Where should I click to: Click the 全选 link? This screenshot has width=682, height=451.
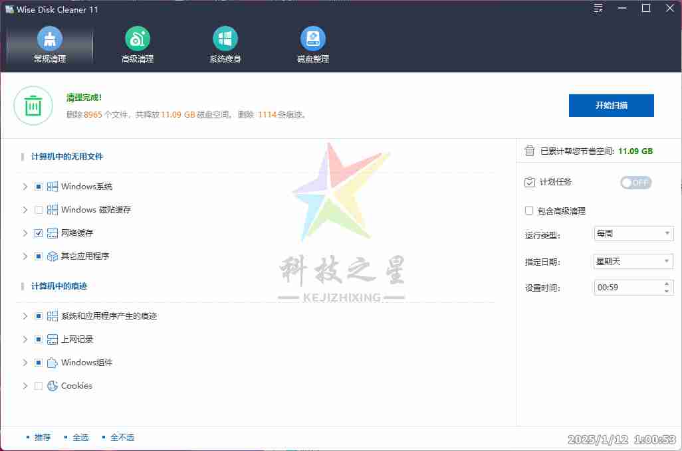[80, 438]
